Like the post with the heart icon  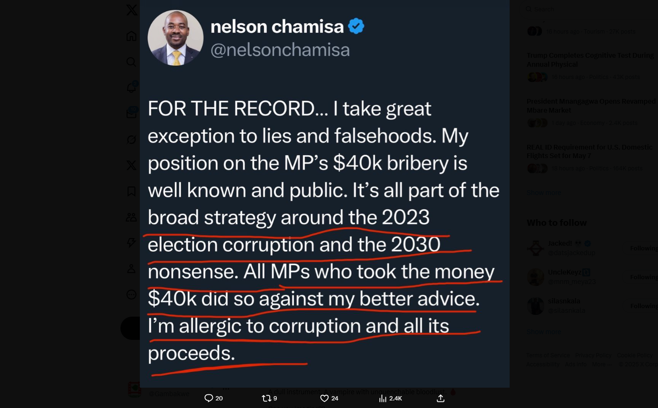(324, 398)
